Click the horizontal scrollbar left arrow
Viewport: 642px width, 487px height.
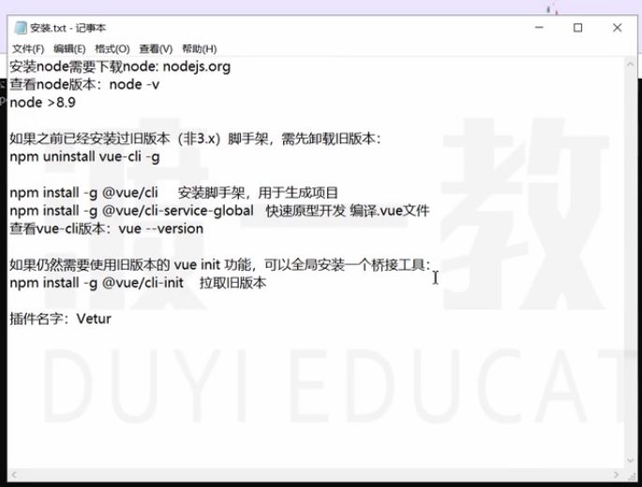13,475
